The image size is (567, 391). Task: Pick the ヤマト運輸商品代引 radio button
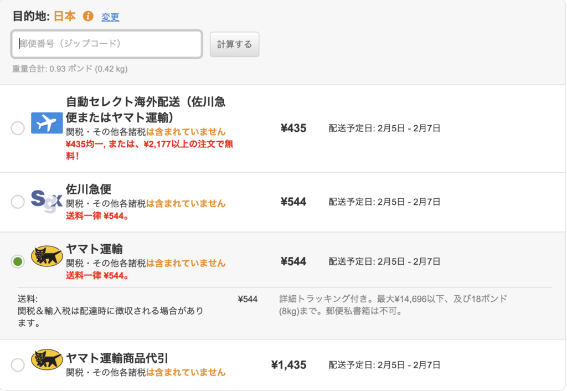(x=18, y=365)
